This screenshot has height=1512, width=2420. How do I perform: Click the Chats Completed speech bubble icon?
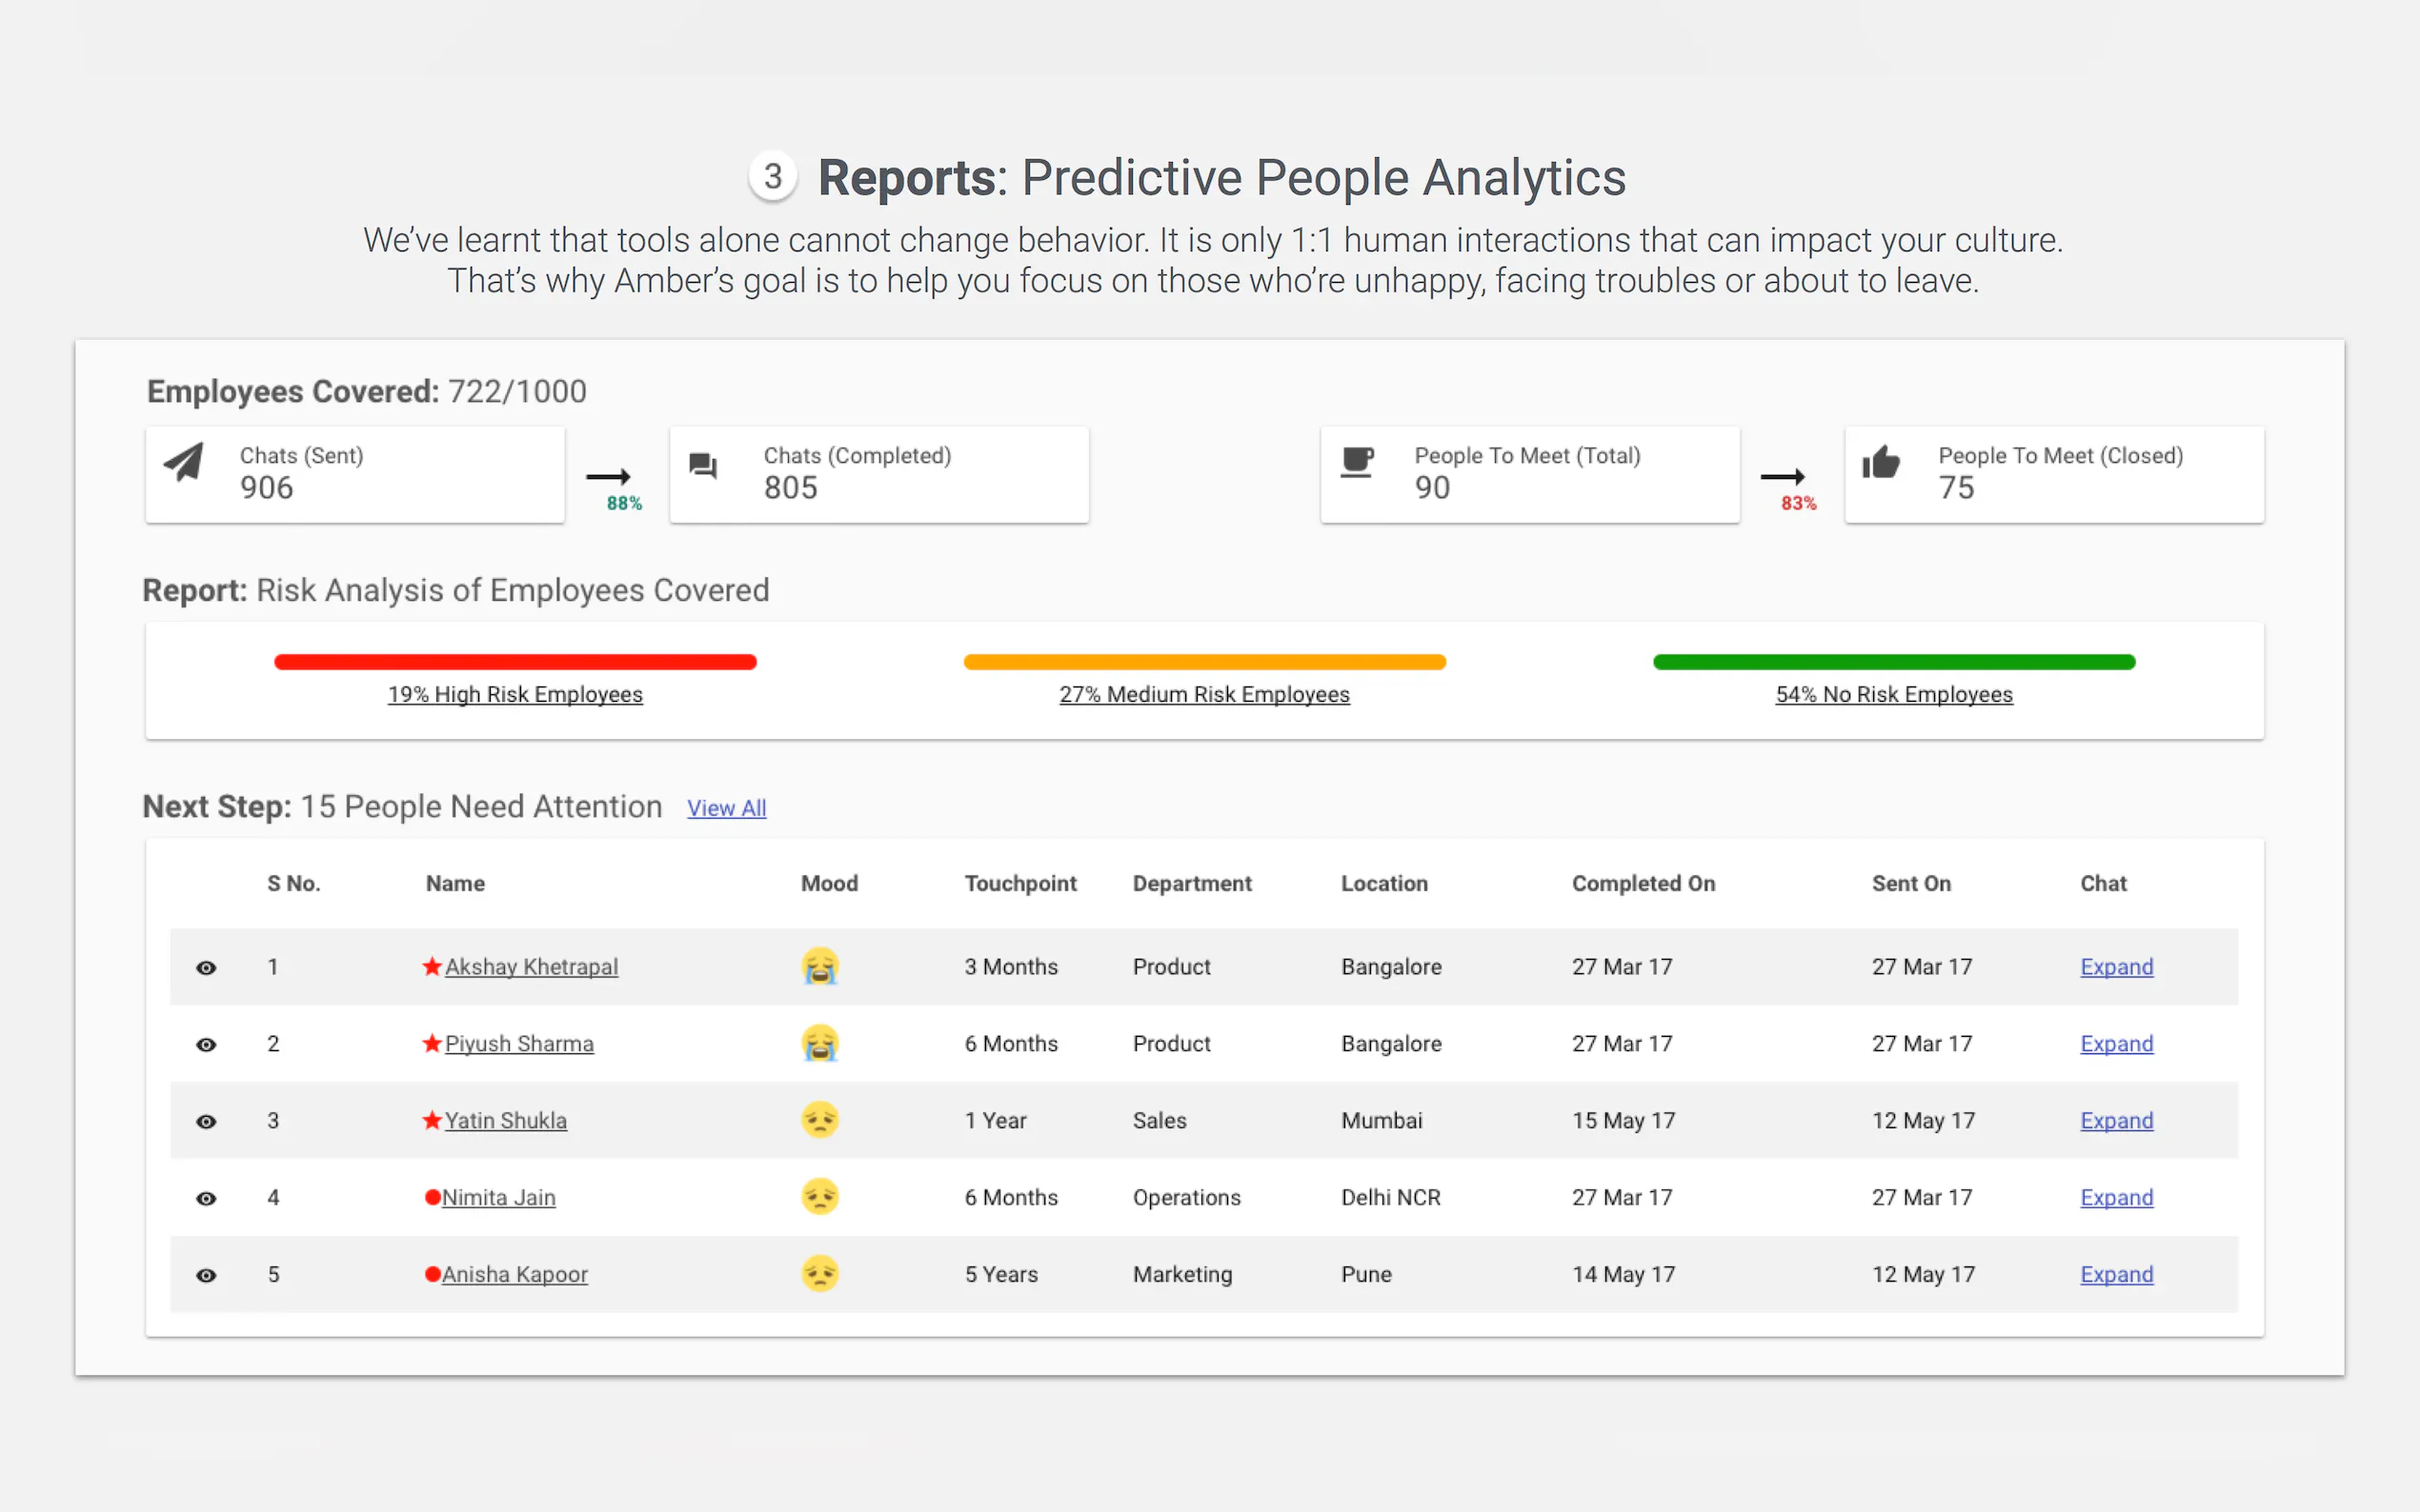click(703, 465)
